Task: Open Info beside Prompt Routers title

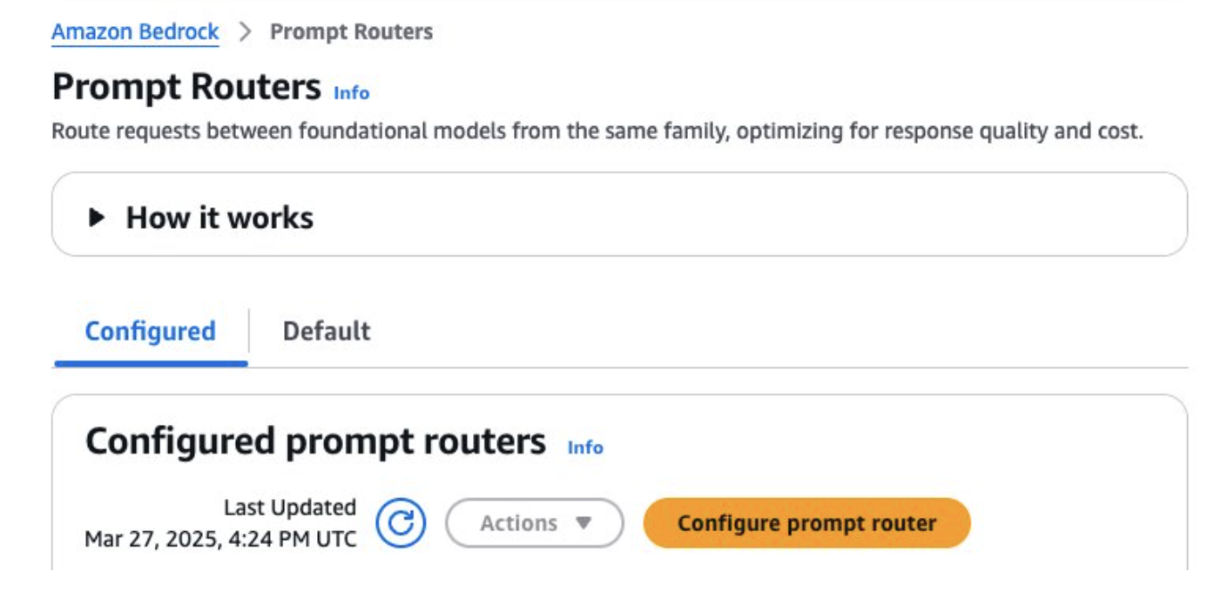Action: [x=352, y=92]
